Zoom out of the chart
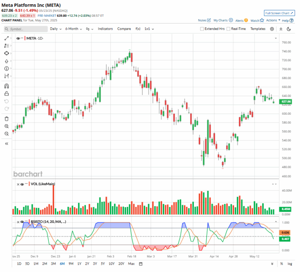 coord(7,134)
